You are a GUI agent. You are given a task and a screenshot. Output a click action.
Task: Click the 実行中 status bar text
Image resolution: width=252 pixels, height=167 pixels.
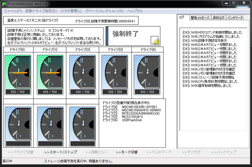[x=8, y=161]
